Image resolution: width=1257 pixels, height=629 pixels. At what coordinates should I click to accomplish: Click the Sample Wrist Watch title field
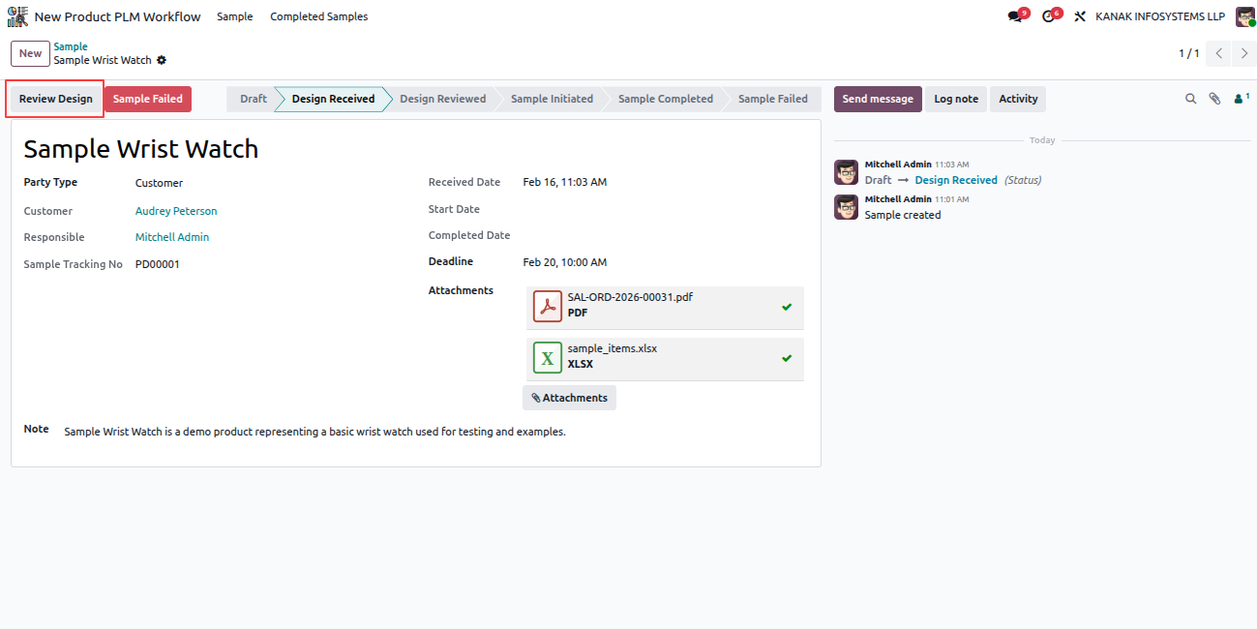pos(141,149)
